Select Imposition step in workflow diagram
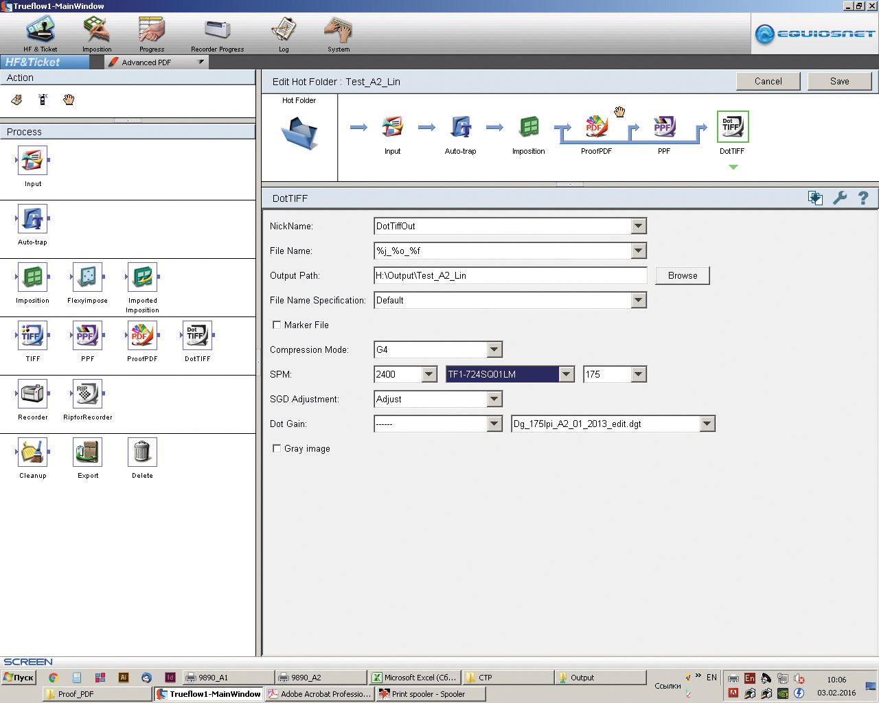 [x=529, y=127]
